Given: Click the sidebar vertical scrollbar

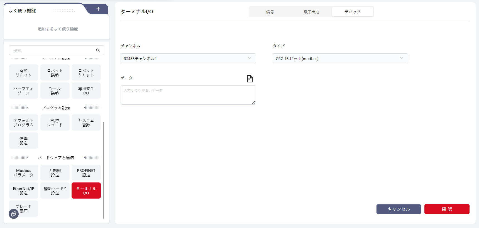Looking at the screenshot, I should coord(104,169).
